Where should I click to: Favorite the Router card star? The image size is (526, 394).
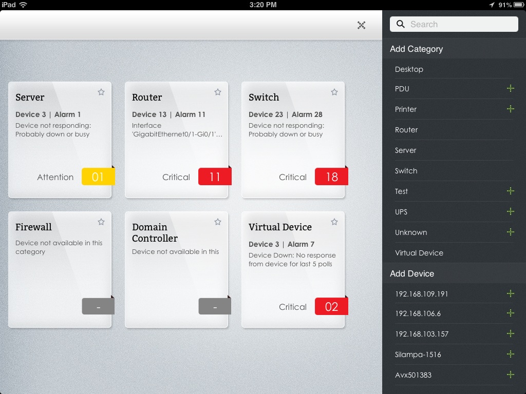tap(218, 92)
